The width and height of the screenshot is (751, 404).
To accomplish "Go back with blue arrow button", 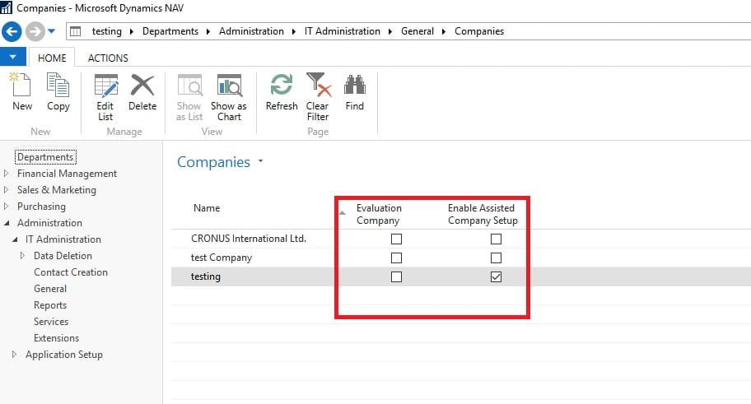I will point(12,31).
